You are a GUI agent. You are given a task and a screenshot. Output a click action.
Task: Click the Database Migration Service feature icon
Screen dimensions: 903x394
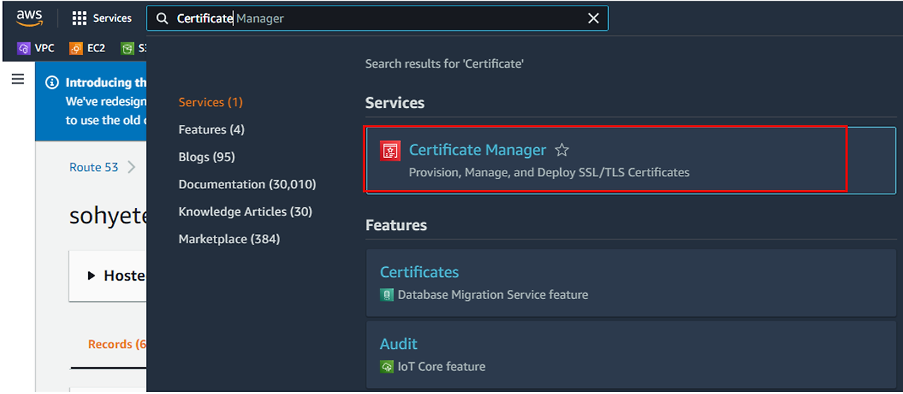click(387, 295)
